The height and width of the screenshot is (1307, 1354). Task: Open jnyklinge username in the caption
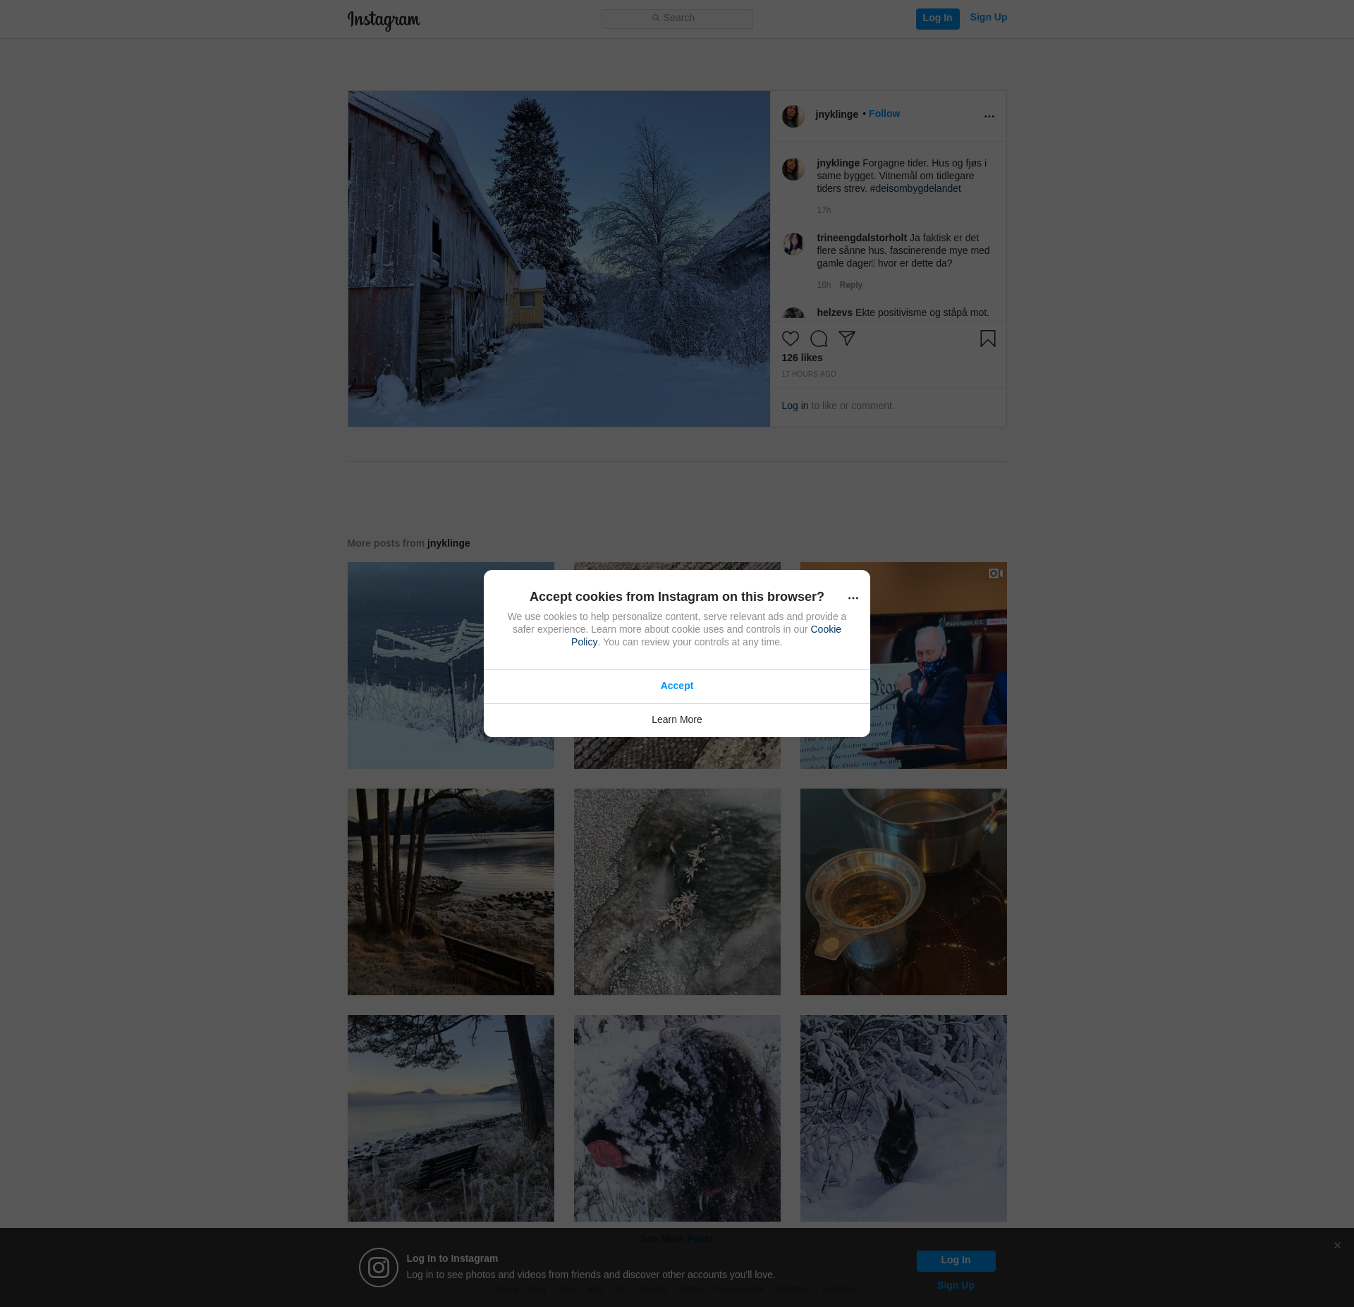[838, 163]
